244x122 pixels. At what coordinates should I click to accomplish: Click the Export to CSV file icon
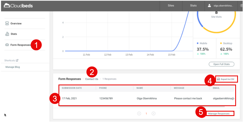point(218,79)
